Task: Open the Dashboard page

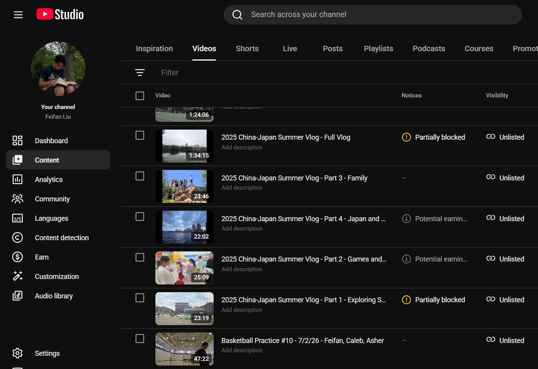Action: (x=58, y=140)
